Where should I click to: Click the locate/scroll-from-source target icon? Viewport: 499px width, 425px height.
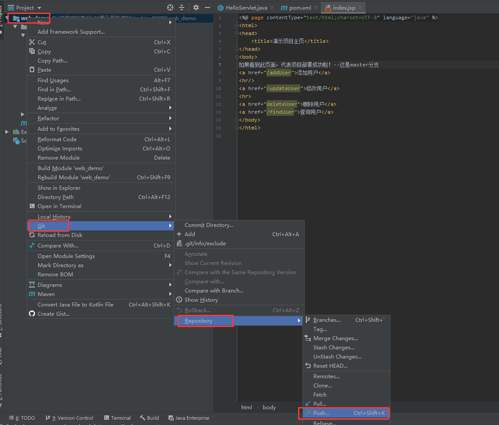170,7
